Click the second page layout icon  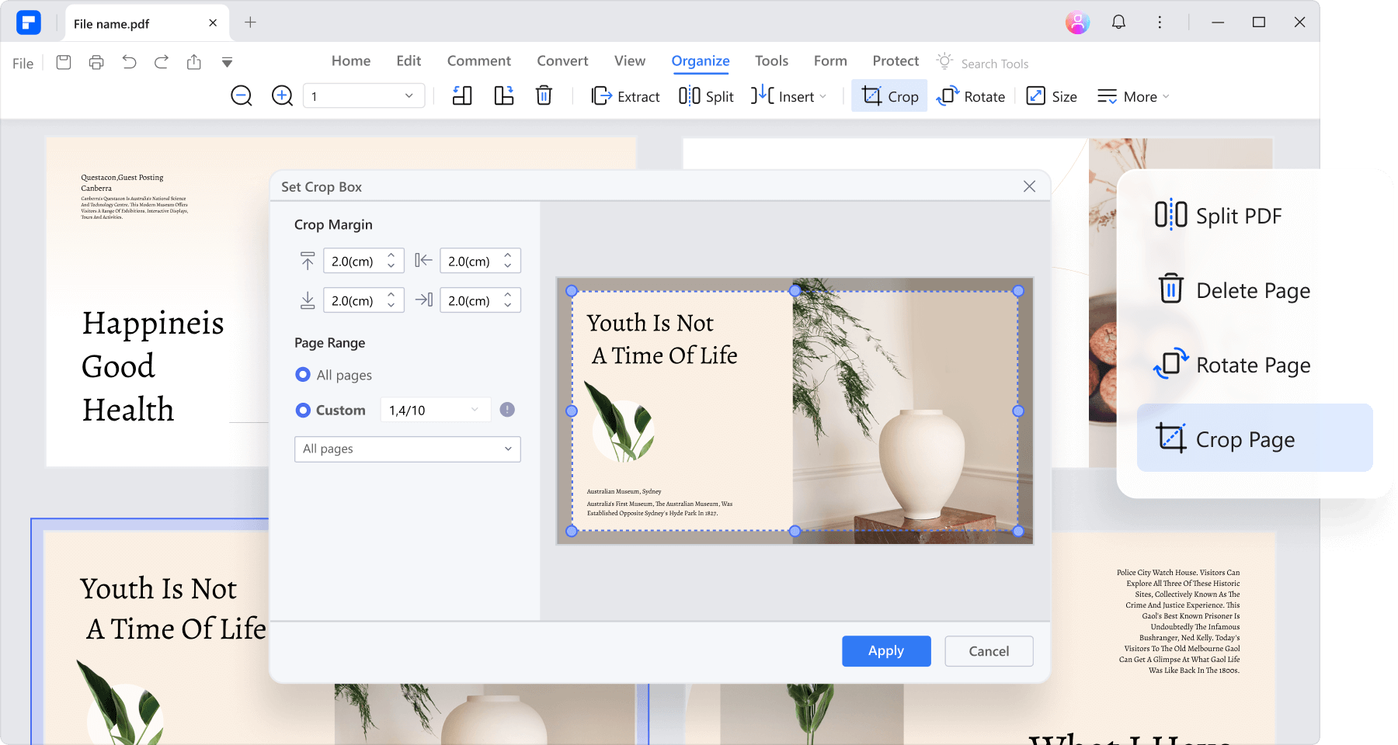tap(504, 96)
